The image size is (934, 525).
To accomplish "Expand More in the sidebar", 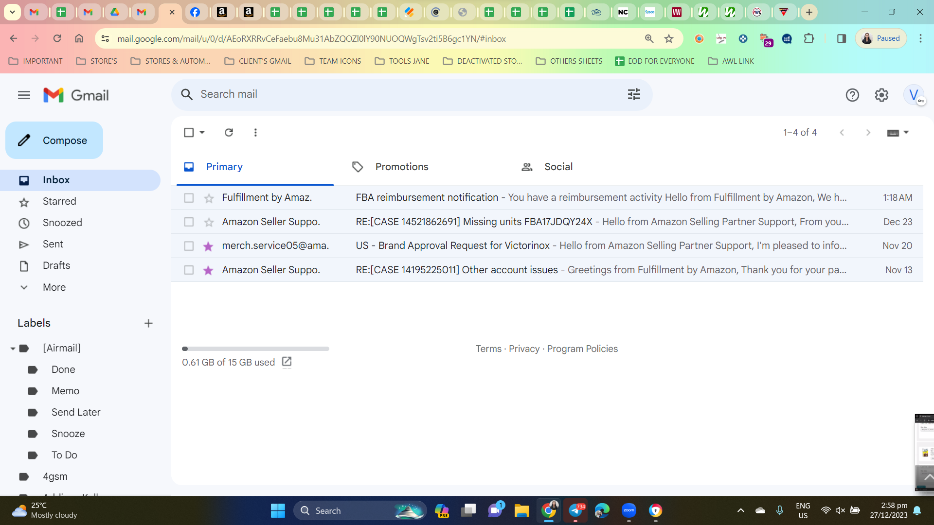I will 54,287.
